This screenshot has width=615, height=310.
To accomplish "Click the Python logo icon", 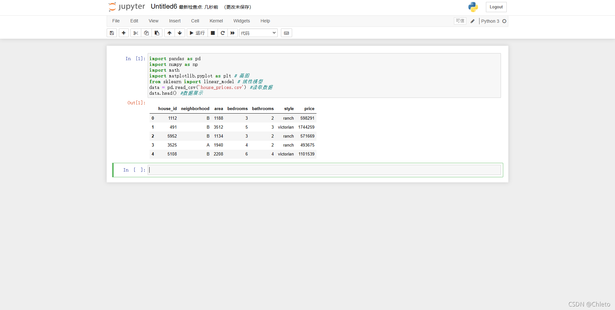I will point(473,7).
